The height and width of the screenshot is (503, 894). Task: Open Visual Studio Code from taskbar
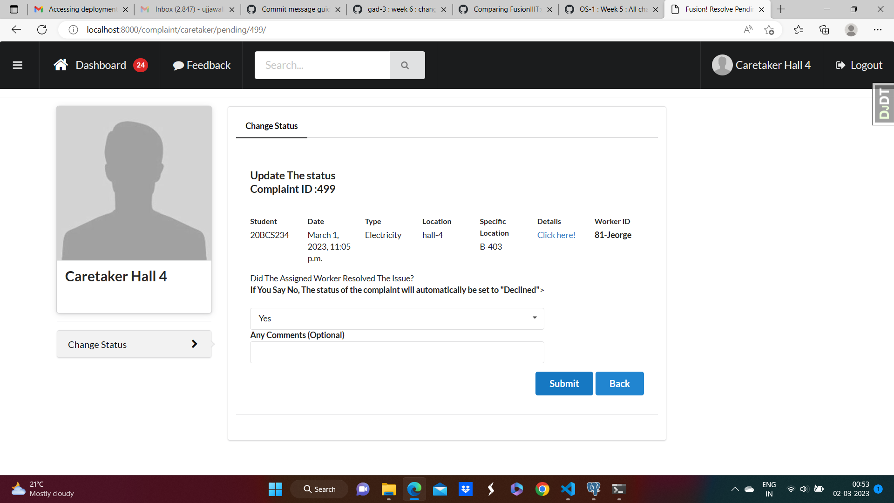[x=568, y=489]
